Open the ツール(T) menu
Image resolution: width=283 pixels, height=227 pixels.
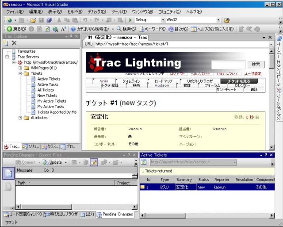pos(119,12)
